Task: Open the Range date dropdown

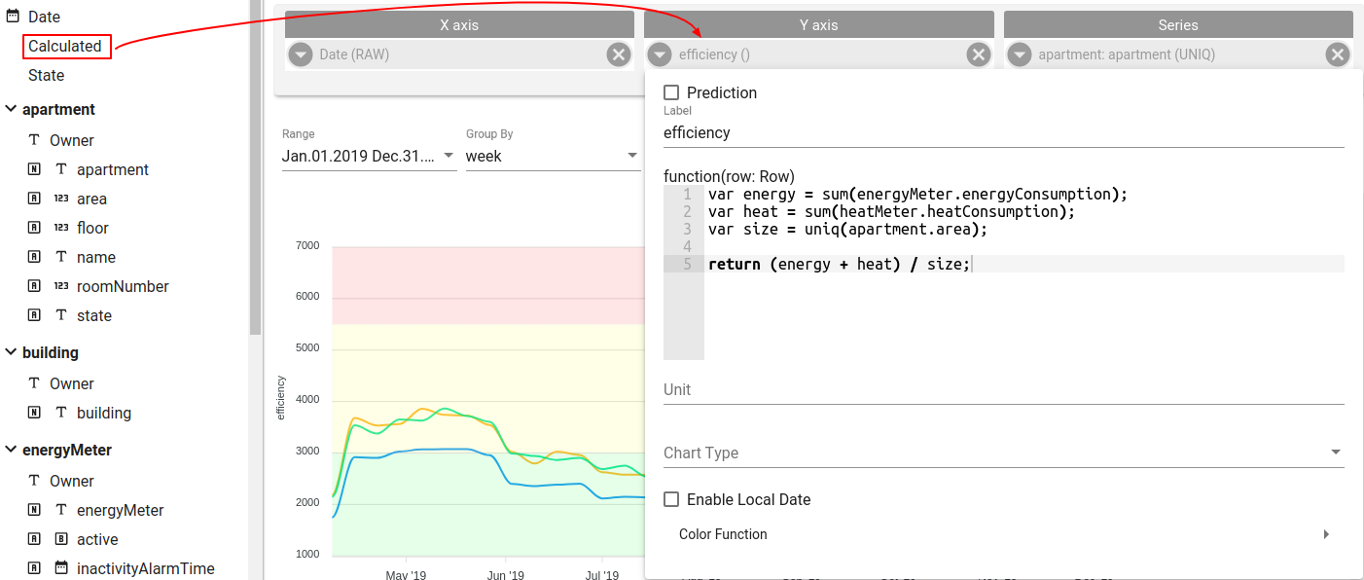Action: click(x=370, y=156)
